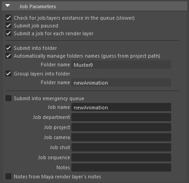Focus the Job project field

tap(121, 127)
